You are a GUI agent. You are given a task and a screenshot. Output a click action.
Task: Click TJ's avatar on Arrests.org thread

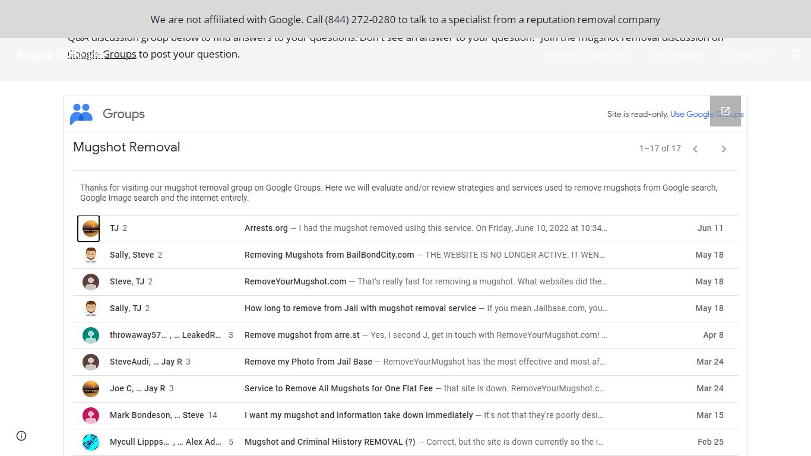91,228
